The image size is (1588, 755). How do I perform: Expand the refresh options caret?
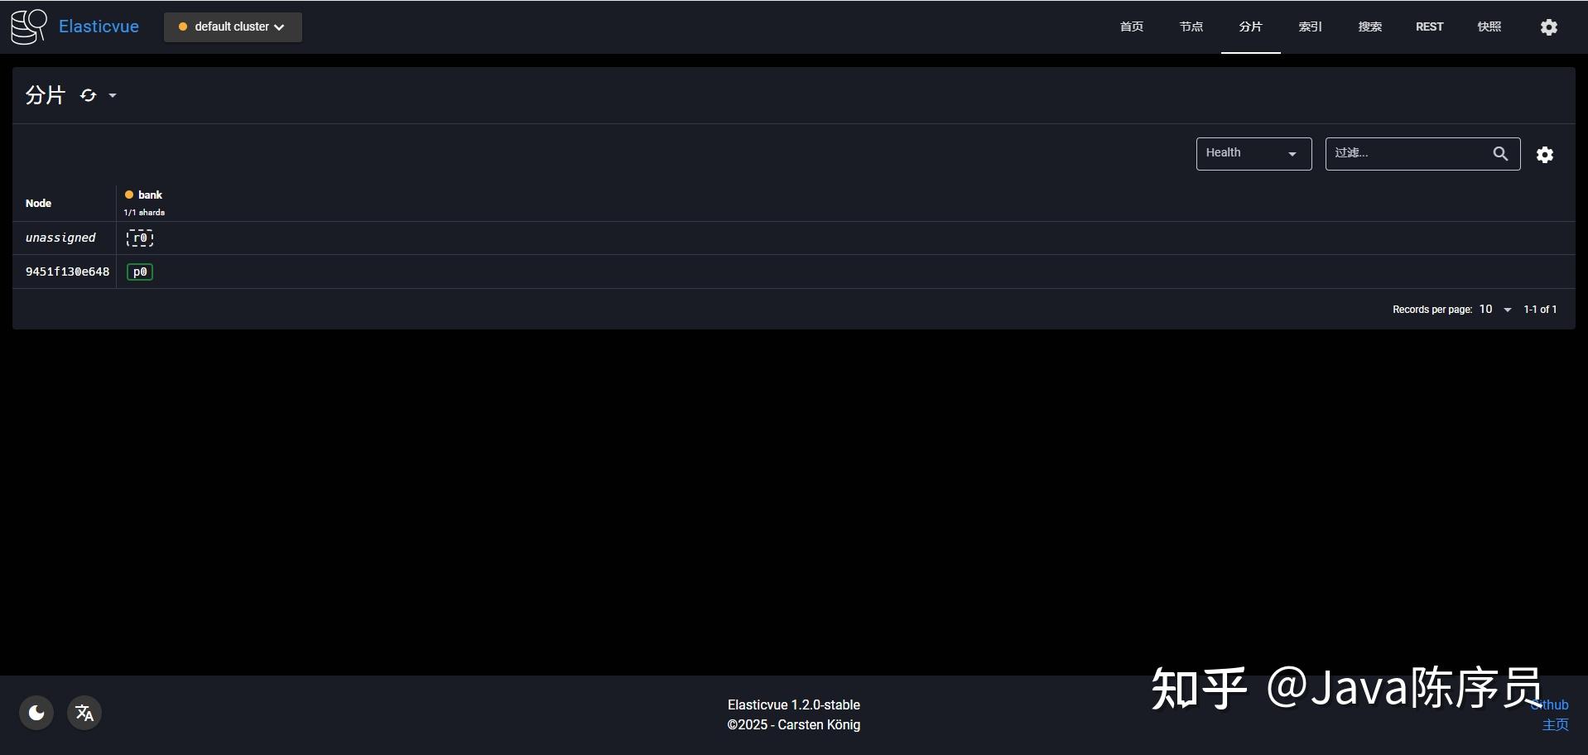[113, 95]
